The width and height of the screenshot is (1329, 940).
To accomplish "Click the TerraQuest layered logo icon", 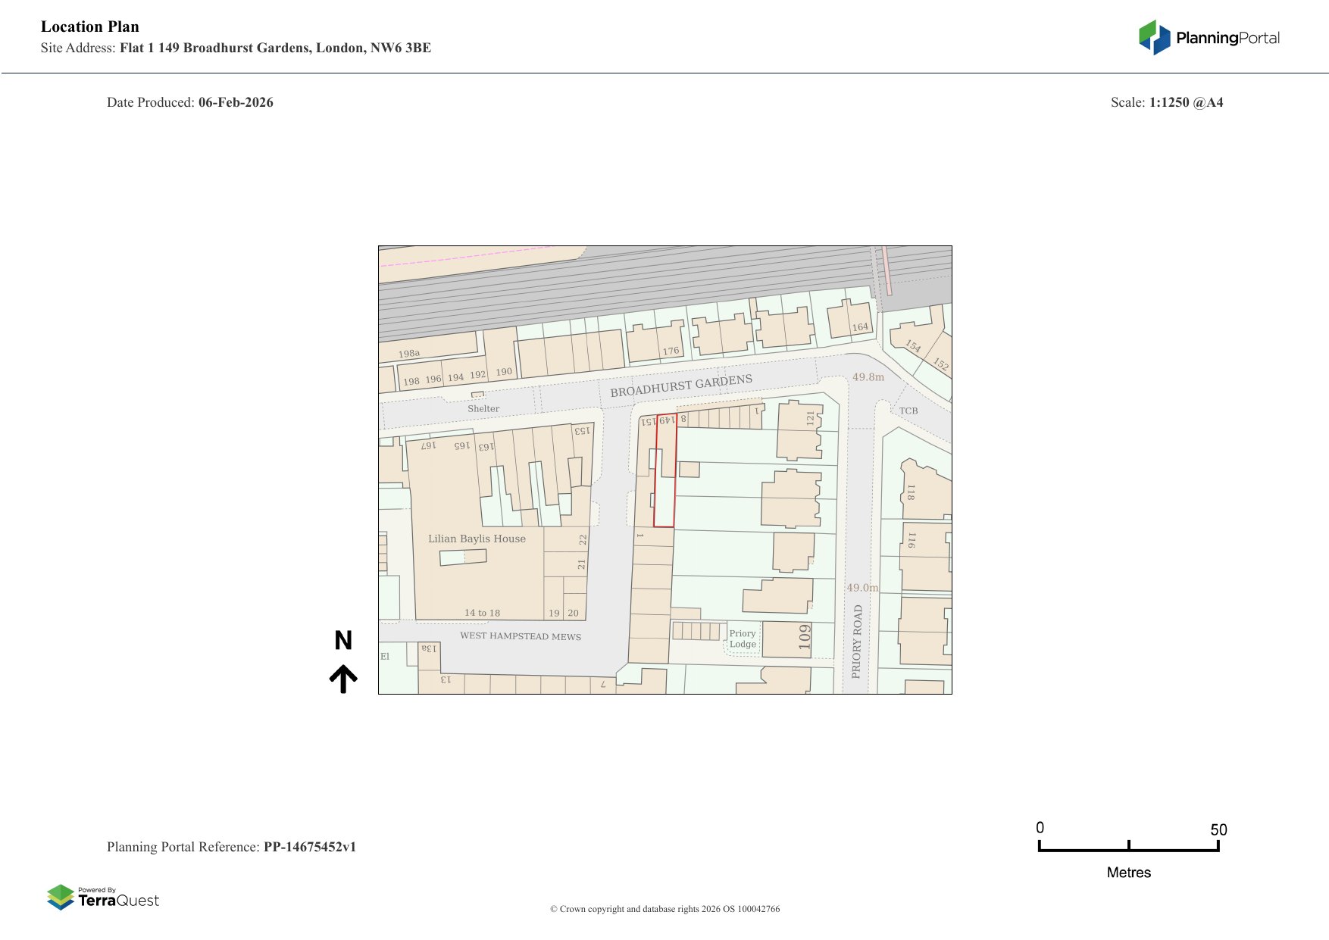I will click(61, 897).
